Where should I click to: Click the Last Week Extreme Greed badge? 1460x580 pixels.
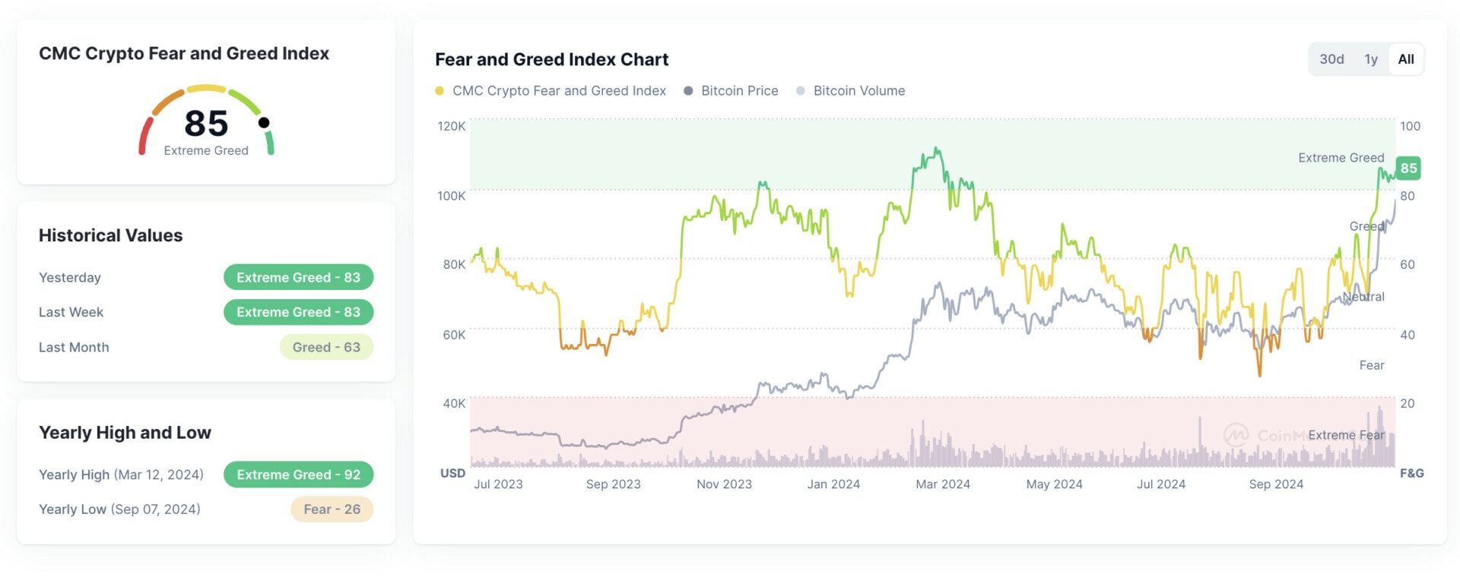point(298,312)
